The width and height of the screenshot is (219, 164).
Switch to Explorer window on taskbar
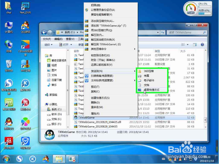59,159
